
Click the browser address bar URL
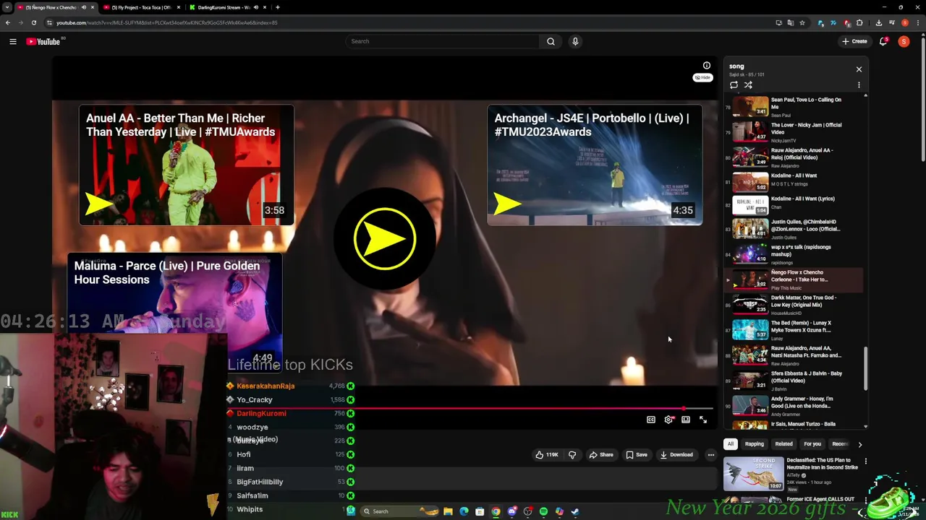(x=167, y=22)
